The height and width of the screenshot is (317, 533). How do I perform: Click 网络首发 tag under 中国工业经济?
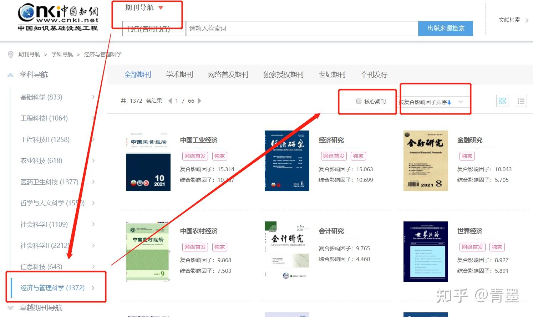(x=195, y=156)
